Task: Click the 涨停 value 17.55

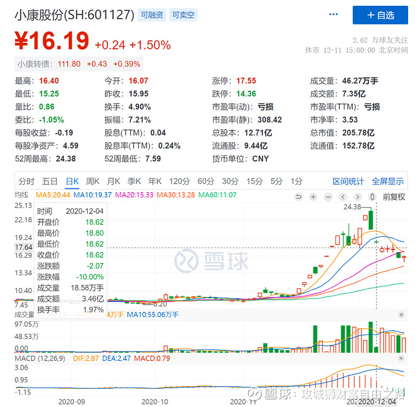Action: [x=246, y=81]
